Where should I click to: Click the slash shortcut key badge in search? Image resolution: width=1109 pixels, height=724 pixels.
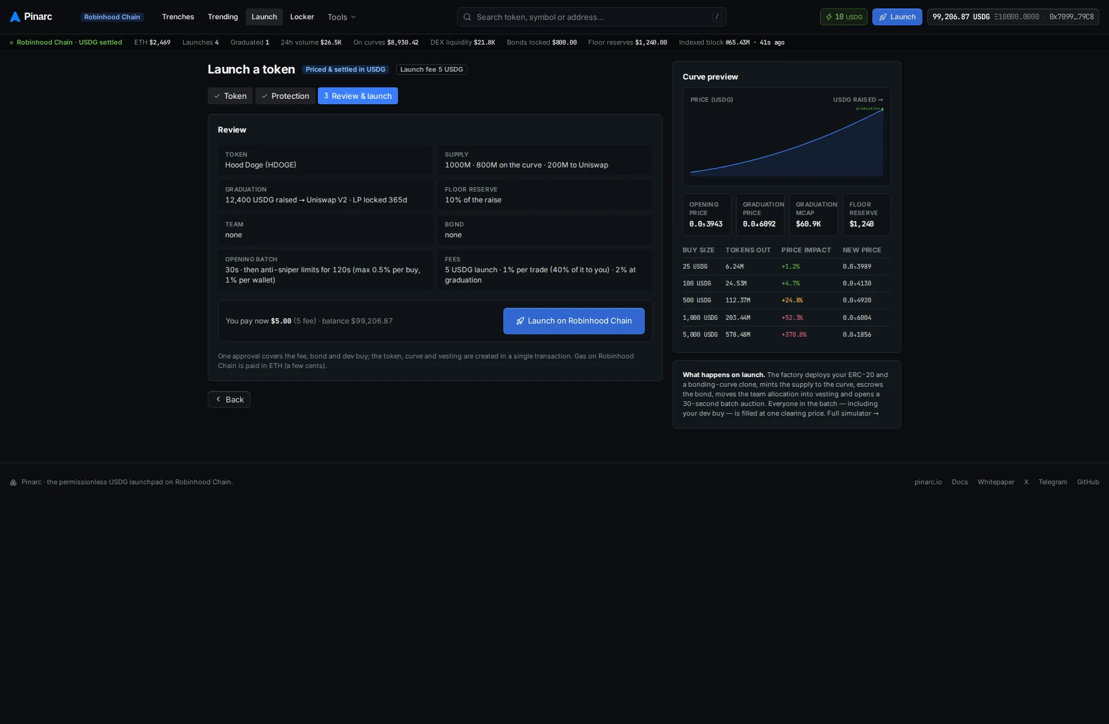click(716, 17)
